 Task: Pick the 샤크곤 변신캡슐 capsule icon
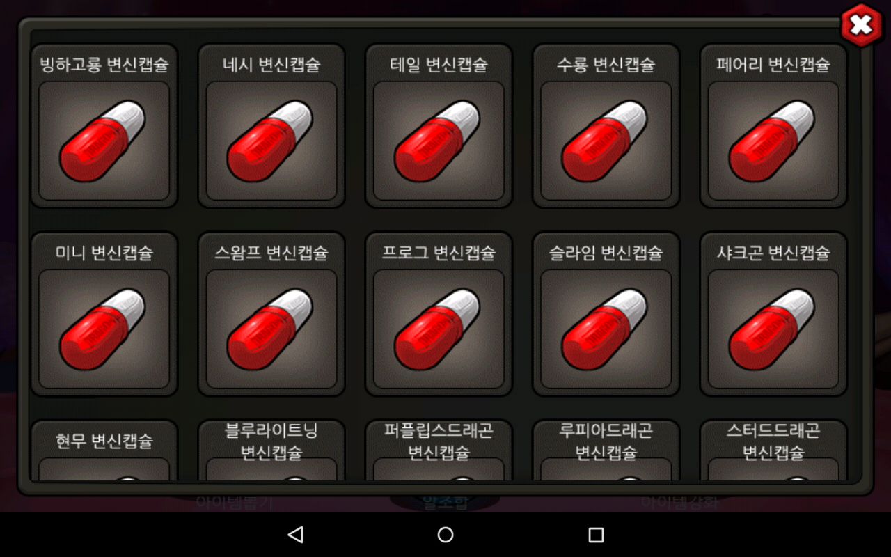(773, 329)
